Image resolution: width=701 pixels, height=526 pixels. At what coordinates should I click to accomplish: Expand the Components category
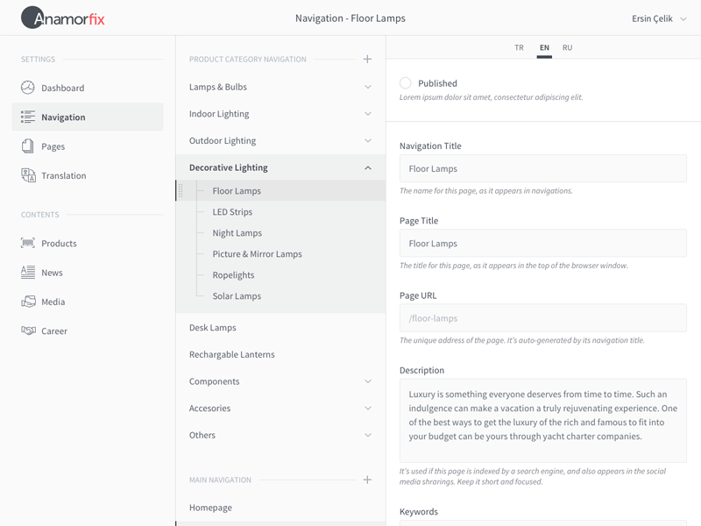click(368, 381)
